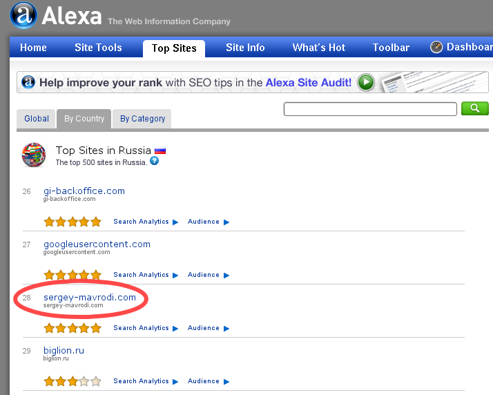
Task: Click star rating for biglion.ru
Action: 72,381
